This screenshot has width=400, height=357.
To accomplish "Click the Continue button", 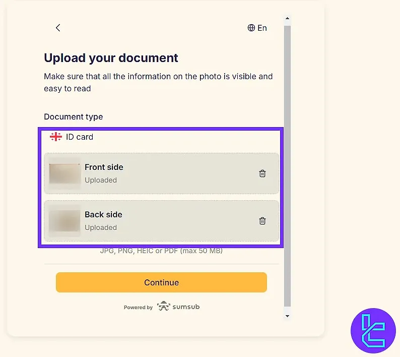I will click(161, 282).
